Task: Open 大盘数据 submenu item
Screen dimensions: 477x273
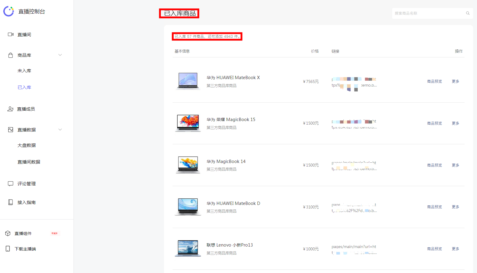Action: tap(27, 145)
